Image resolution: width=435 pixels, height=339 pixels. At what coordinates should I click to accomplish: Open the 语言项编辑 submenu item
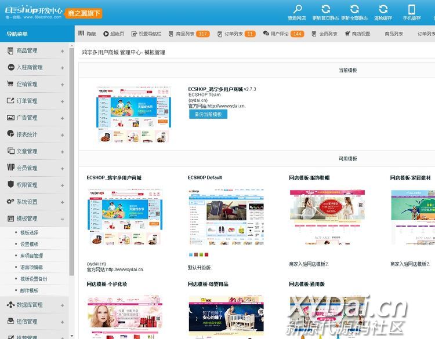pyautogui.click(x=32, y=267)
